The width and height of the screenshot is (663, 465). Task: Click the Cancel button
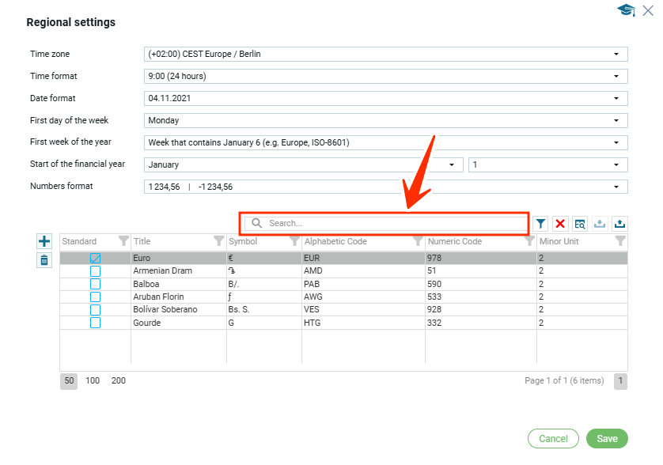553,439
